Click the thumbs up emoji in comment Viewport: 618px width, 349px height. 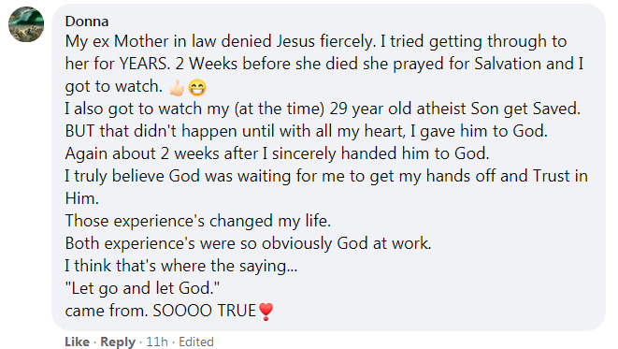click(177, 88)
